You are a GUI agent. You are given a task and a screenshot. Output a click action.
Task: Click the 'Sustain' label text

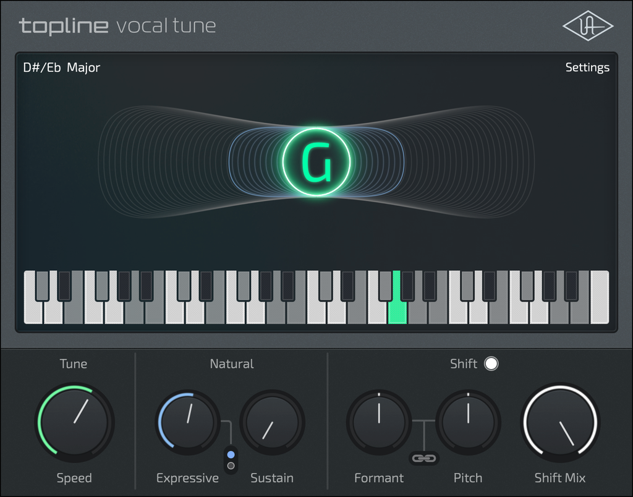(272, 478)
